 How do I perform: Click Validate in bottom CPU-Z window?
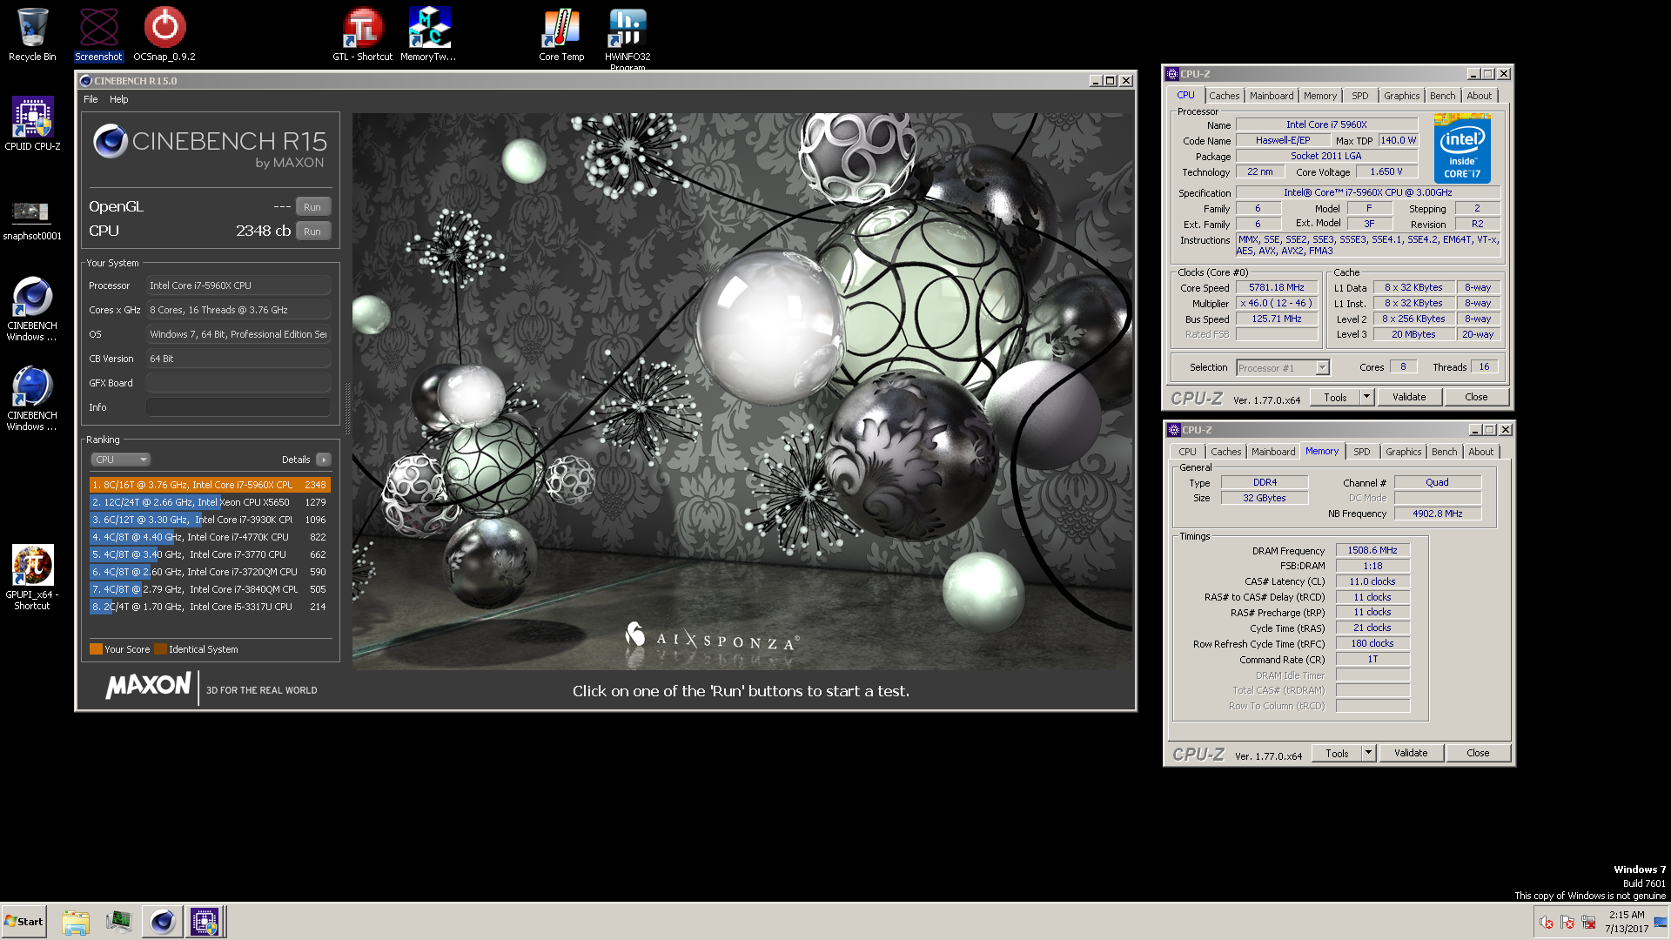(1411, 754)
